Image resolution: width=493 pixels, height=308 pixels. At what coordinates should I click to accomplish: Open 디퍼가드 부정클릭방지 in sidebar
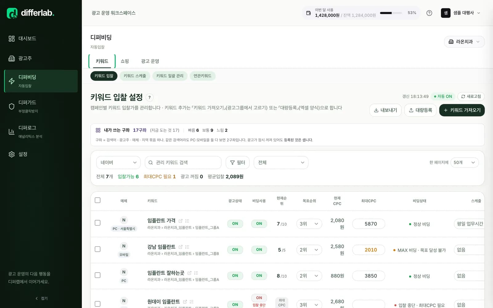[x=41, y=106]
